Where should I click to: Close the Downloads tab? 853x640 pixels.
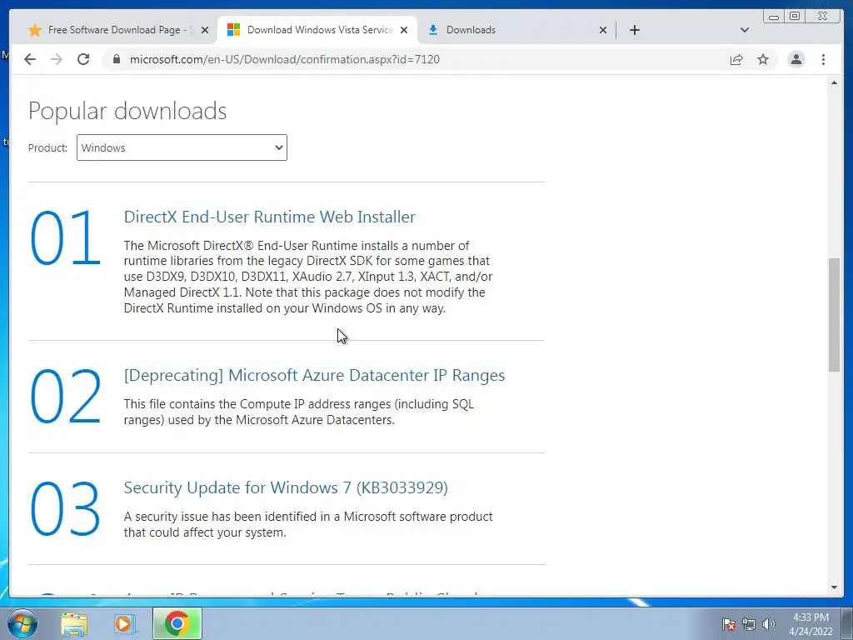(x=603, y=31)
